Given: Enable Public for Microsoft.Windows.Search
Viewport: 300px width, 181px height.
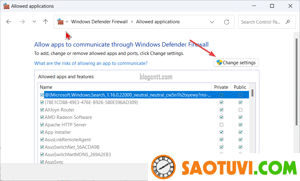Looking at the screenshot, I should point(241,95).
